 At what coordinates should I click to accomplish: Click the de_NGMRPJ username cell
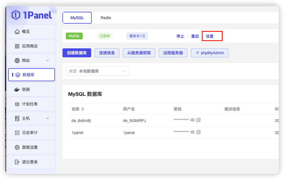point(134,121)
